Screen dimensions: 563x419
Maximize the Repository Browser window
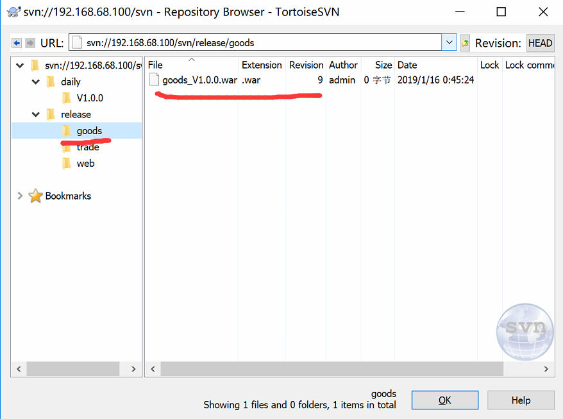501,12
